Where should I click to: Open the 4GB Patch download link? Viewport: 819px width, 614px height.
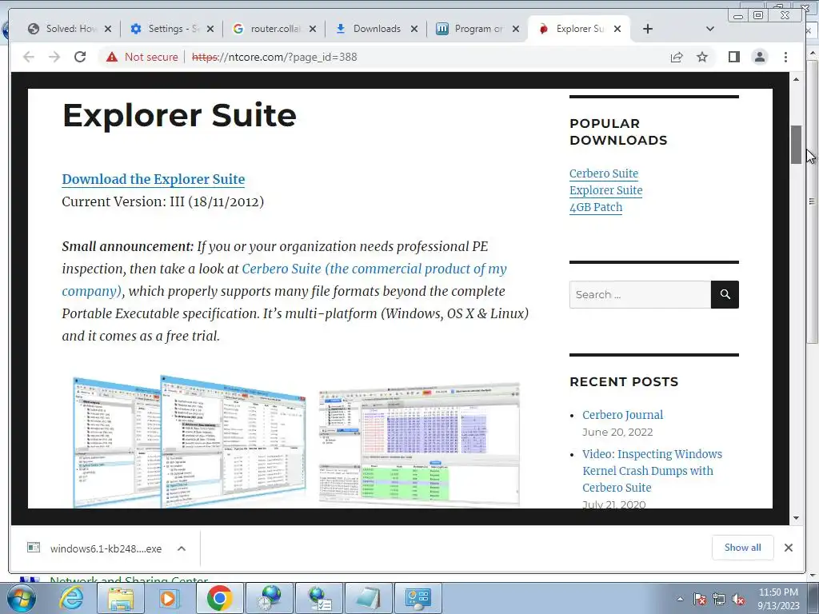(x=595, y=207)
